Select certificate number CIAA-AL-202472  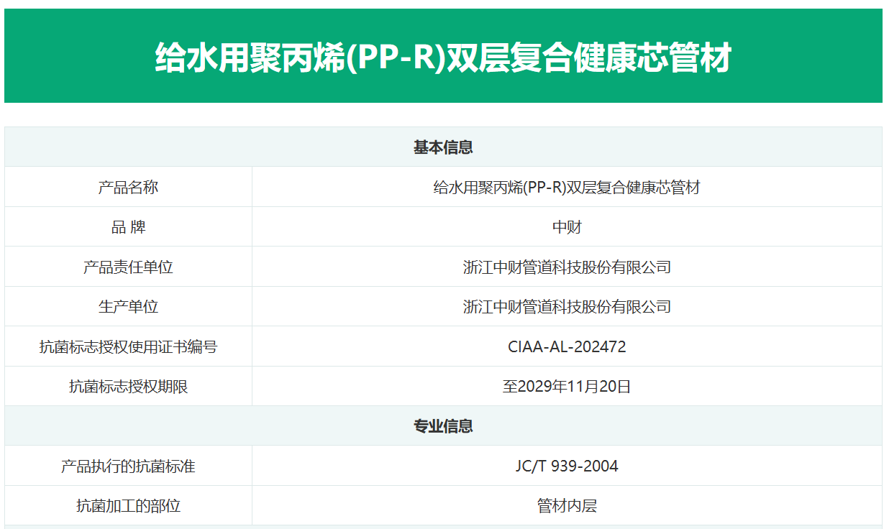tap(567, 347)
